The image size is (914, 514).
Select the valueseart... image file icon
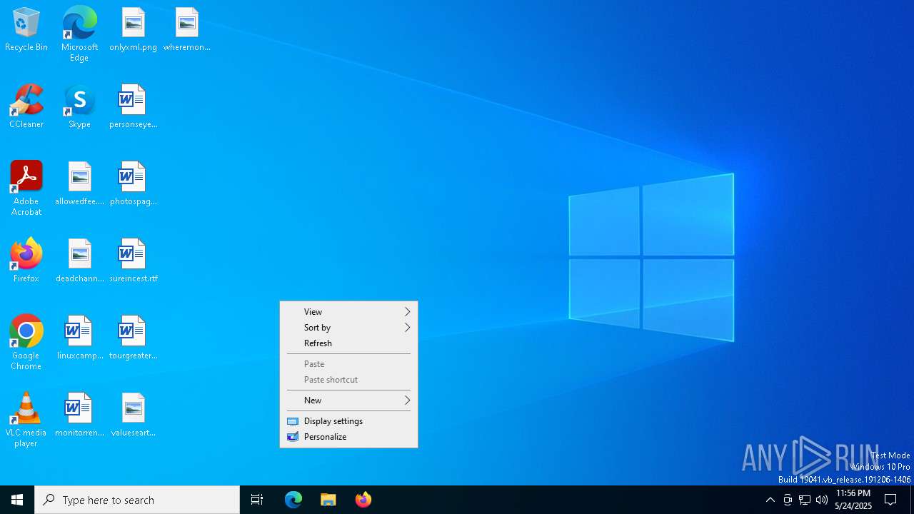tap(133, 415)
